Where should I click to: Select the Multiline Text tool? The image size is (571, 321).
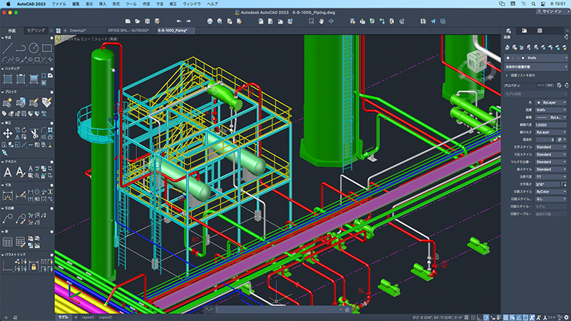8,172
